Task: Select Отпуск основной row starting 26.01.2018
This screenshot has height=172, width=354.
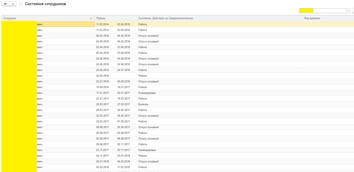Action: pos(148,161)
